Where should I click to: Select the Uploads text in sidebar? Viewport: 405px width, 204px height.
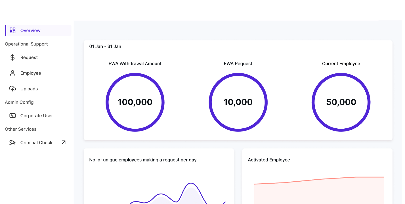coord(29,89)
